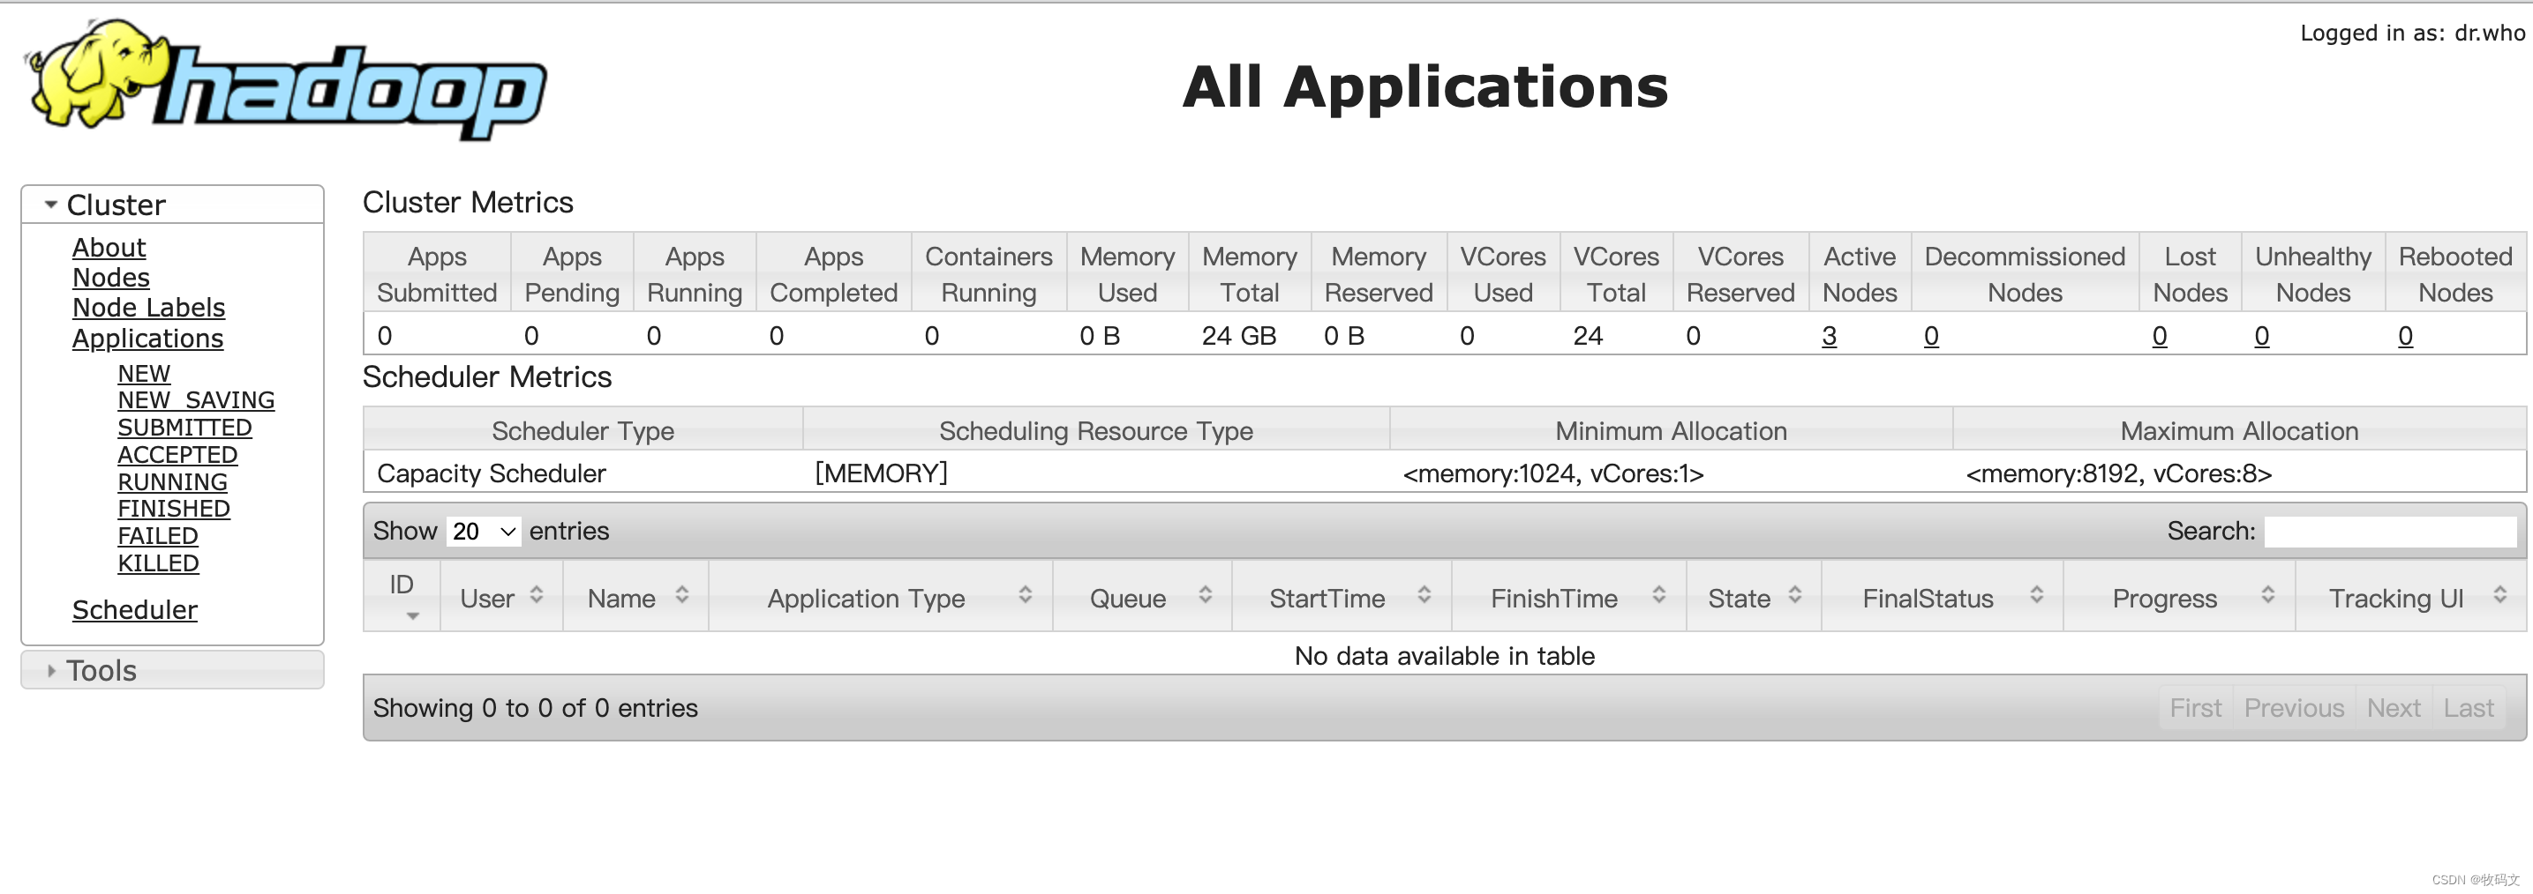2533x894 pixels.
Task: Click the Lost Nodes count link
Action: pyautogui.click(x=2160, y=336)
